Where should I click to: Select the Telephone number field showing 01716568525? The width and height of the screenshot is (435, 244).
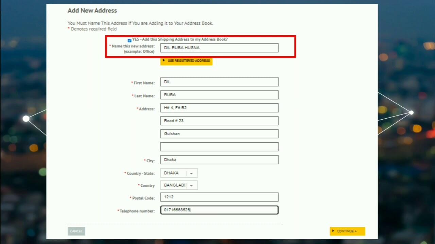click(219, 210)
